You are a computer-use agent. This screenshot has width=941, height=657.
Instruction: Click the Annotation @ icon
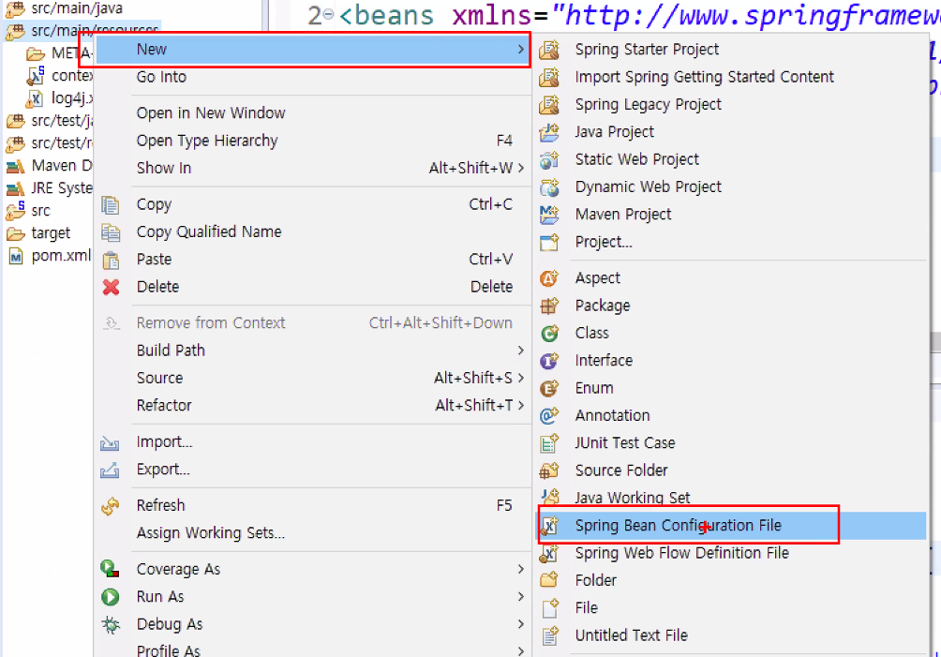point(549,415)
